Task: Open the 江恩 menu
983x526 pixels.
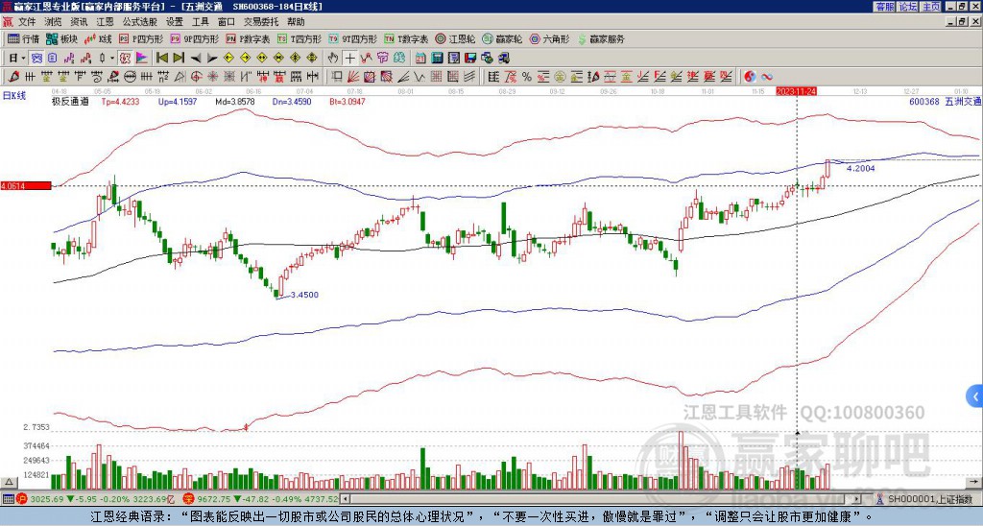Action: [106, 22]
